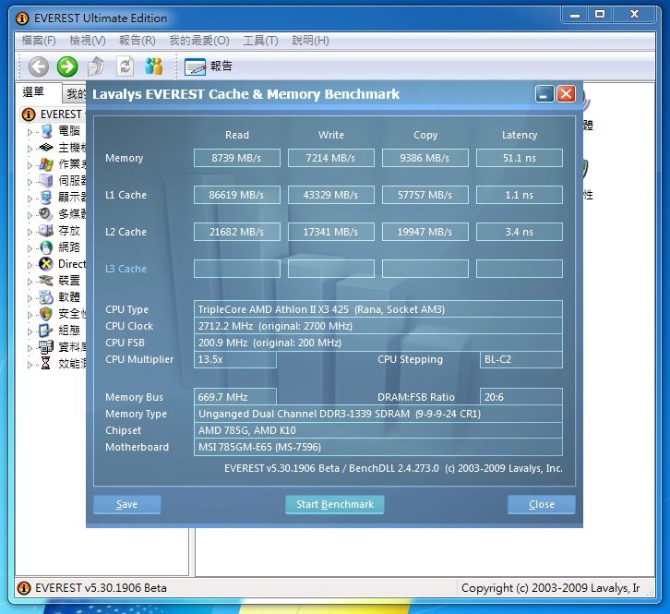Expand the 網路 tree node
This screenshot has height=614, width=670.
pos(30,249)
